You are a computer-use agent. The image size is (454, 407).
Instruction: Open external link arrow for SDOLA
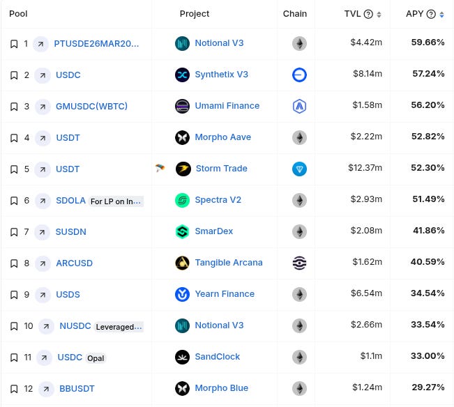pyautogui.click(x=43, y=201)
